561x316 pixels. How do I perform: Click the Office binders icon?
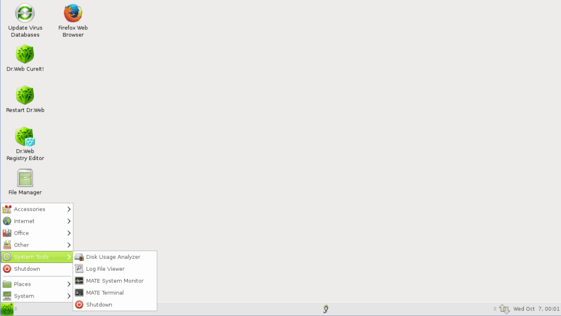tap(7, 233)
